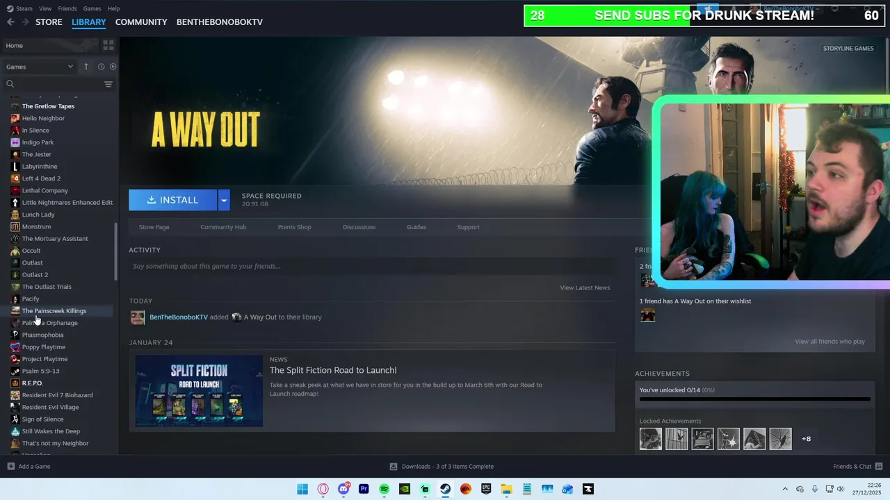Click the library list scrollbar
Viewport: 890px width, 500px height.
(x=115, y=250)
